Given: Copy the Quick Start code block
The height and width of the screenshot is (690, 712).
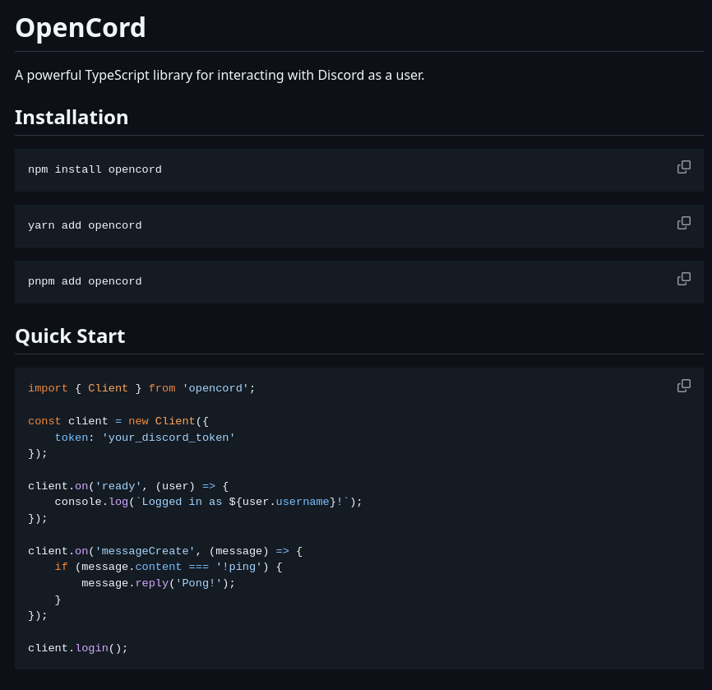Looking at the screenshot, I should pyautogui.click(x=684, y=386).
